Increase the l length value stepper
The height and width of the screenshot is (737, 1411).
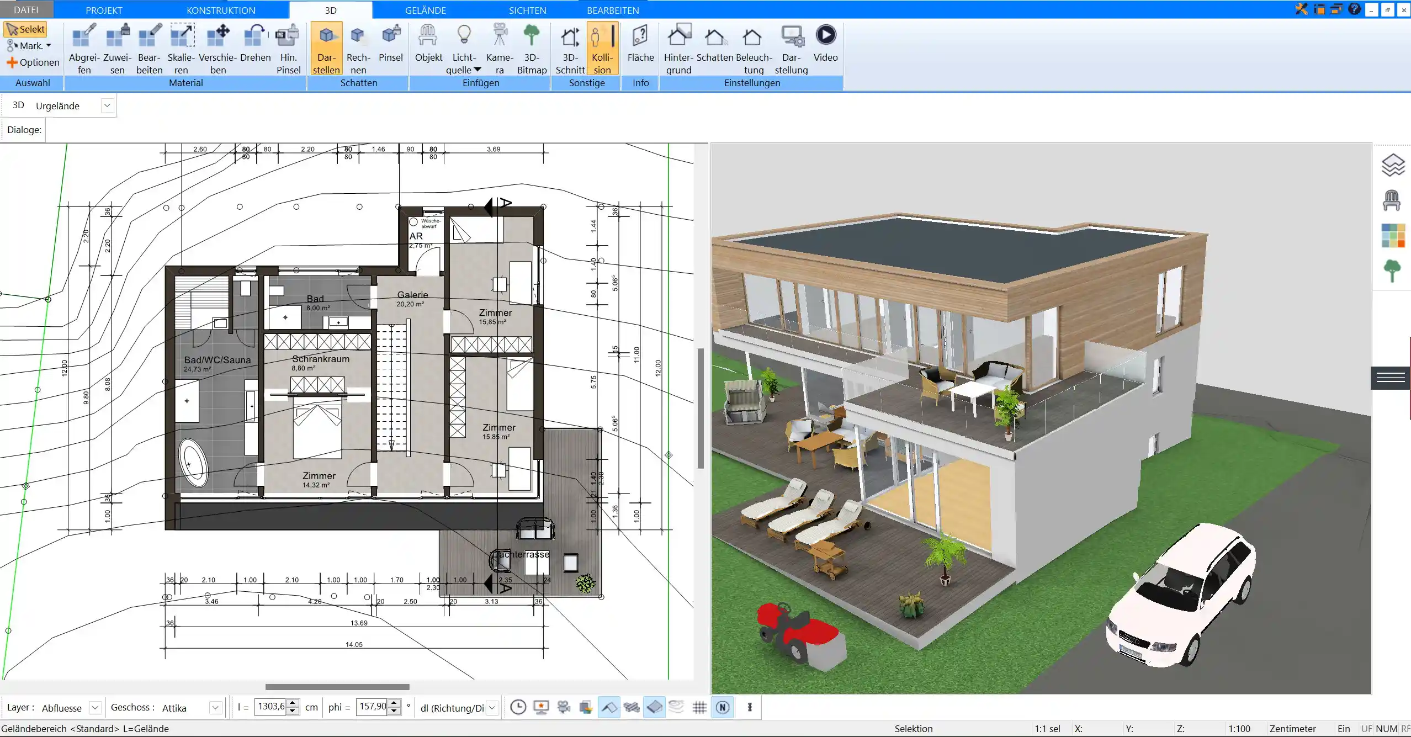[x=294, y=703]
